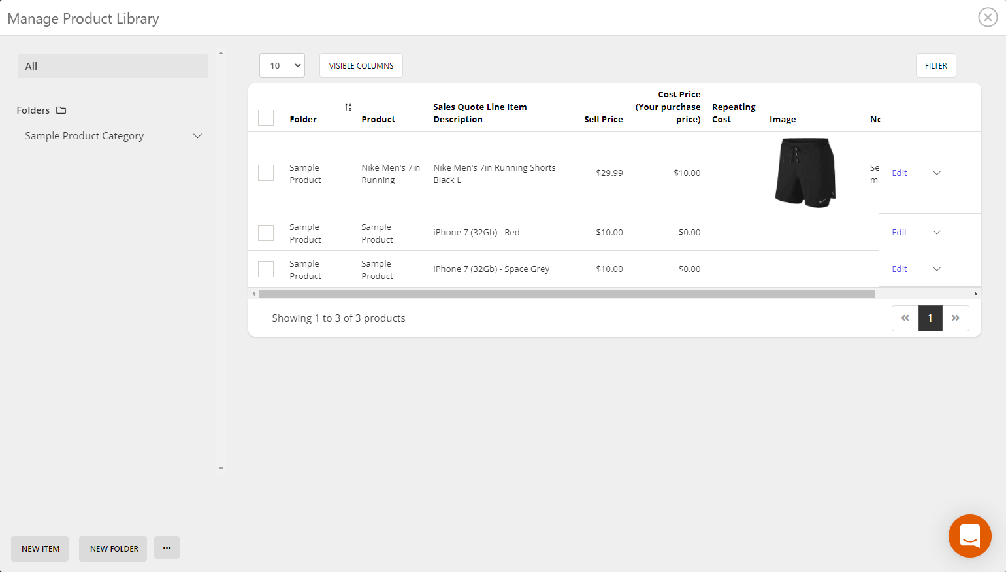This screenshot has width=1006, height=572.
Task: Click the Nike shorts product image
Action: pos(805,173)
